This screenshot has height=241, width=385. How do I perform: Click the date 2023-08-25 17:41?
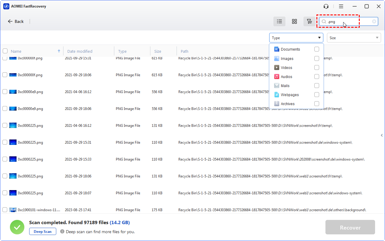click(78, 210)
